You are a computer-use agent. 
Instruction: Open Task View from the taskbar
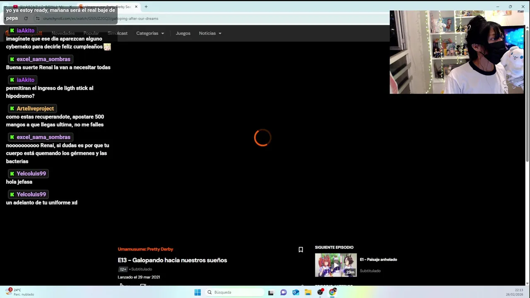(271, 292)
